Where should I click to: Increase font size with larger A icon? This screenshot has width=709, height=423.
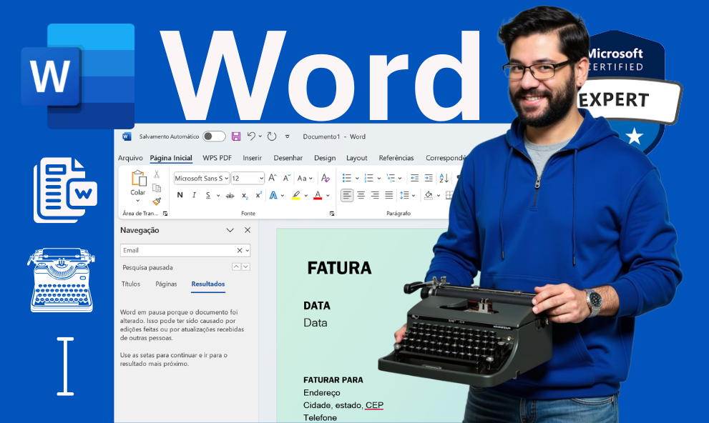[x=272, y=178]
